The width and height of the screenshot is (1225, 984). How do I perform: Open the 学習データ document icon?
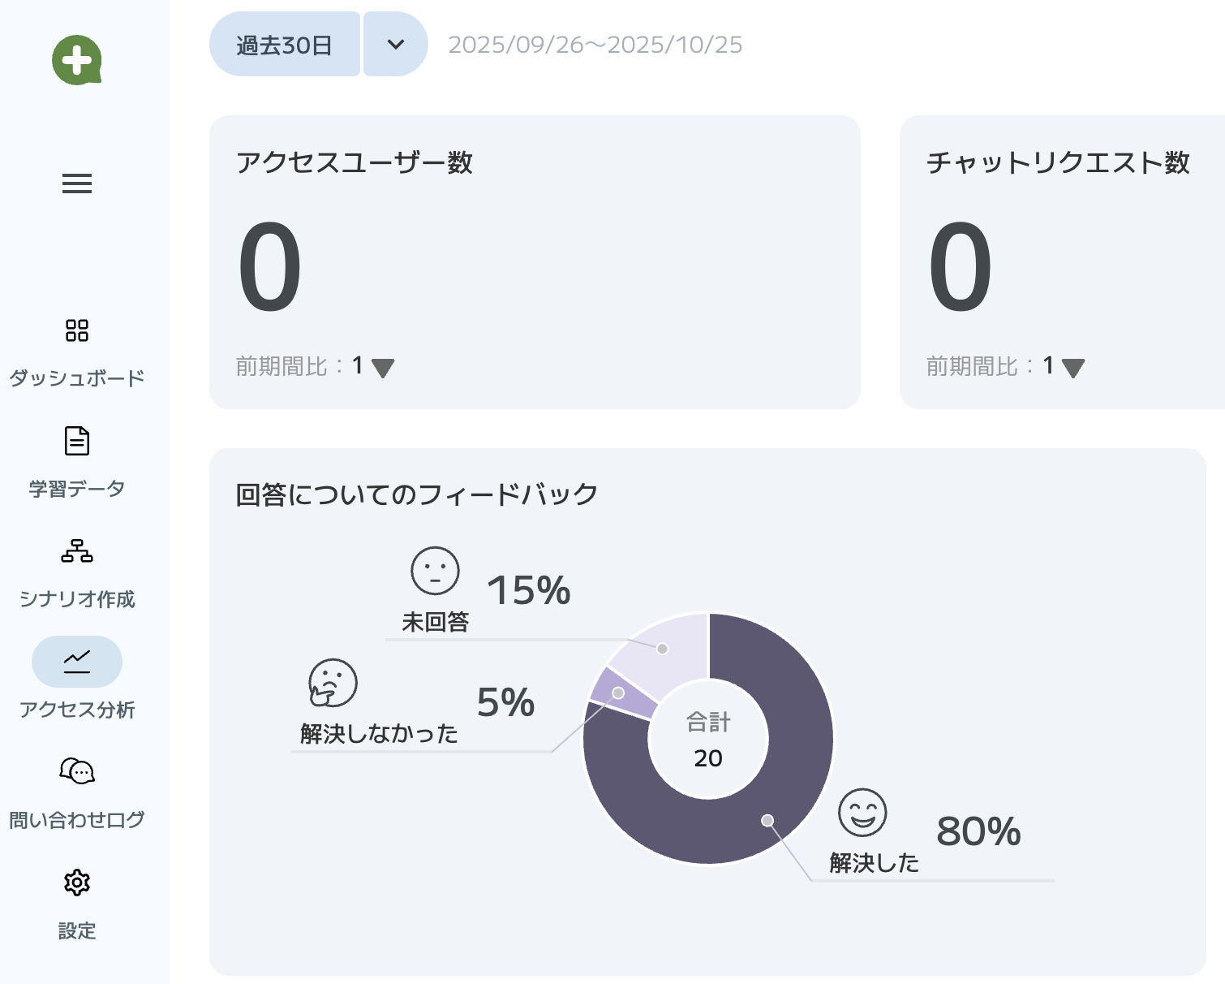click(x=77, y=441)
